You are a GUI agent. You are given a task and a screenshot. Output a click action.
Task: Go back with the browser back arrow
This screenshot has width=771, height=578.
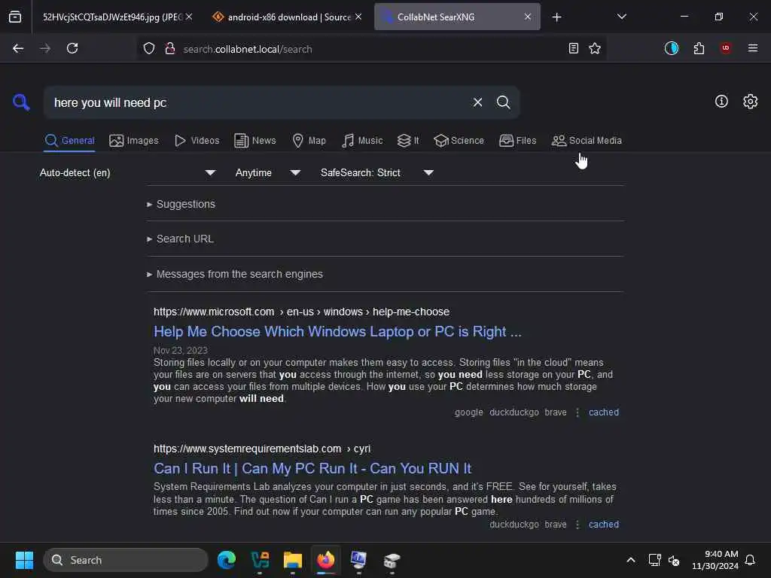pos(18,48)
